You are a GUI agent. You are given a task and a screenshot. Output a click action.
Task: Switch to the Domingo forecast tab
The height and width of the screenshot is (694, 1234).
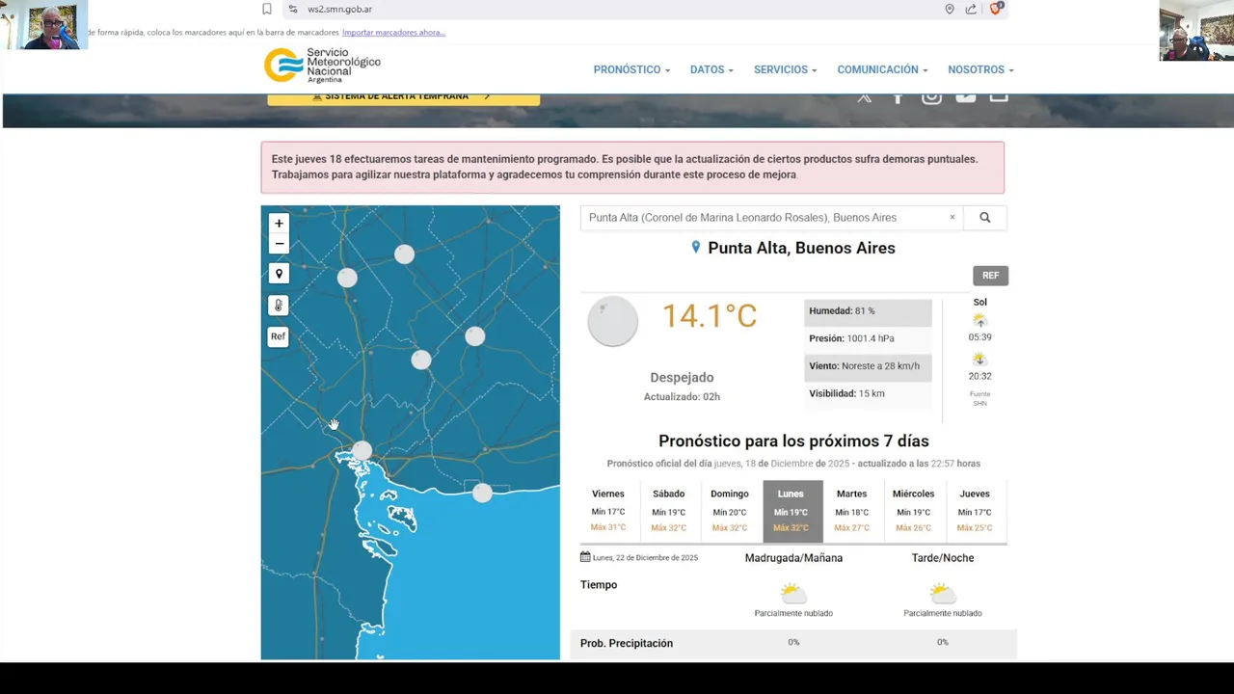730,511
